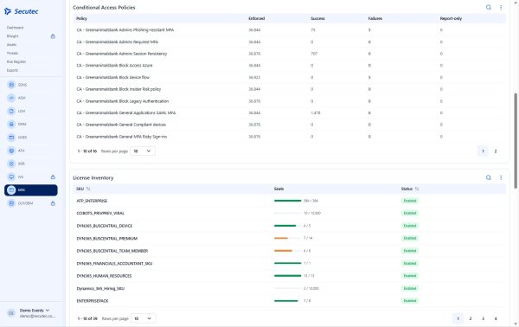Image resolution: width=519 pixels, height=327 pixels.
Task: Click the COBOTS_PREVPREV_VIRAL SKU row
Action: [x=289, y=213]
